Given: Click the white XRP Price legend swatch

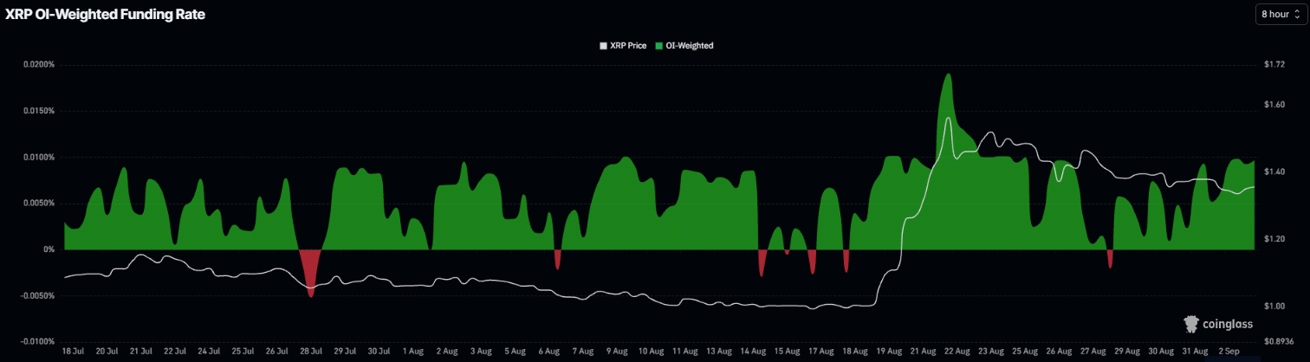Looking at the screenshot, I should pyautogui.click(x=604, y=45).
